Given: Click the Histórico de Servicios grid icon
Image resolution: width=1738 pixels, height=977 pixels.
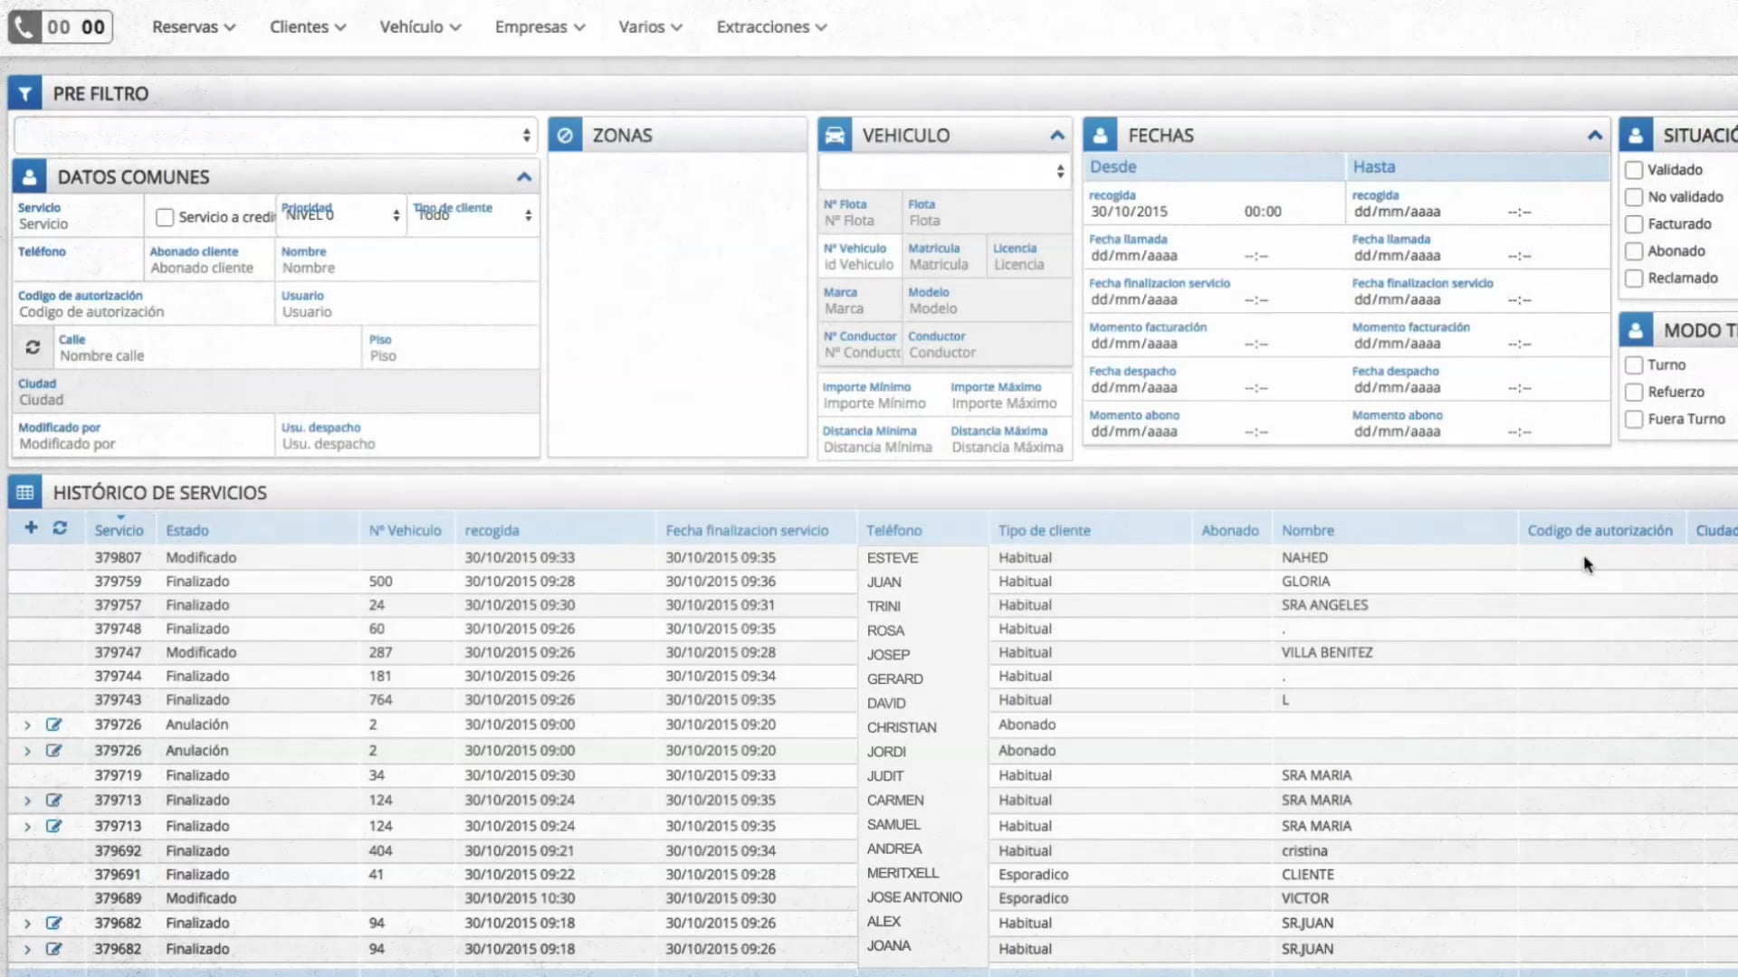Looking at the screenshot, I should (x=25, y=493).
